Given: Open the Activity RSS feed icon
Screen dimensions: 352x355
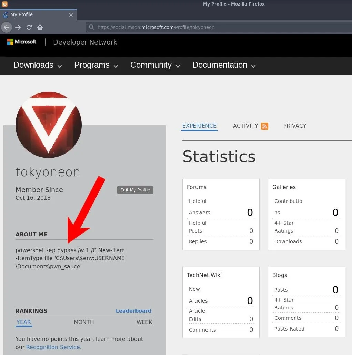Looking at the screenshot, I should [x=264, y=126].
